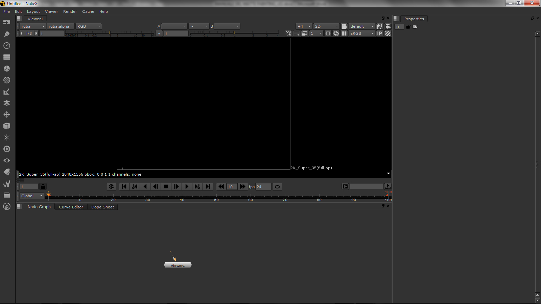Screen dimensions: 541x304
Task: Open the Global frame range dropdown
Action: [32, 196]
